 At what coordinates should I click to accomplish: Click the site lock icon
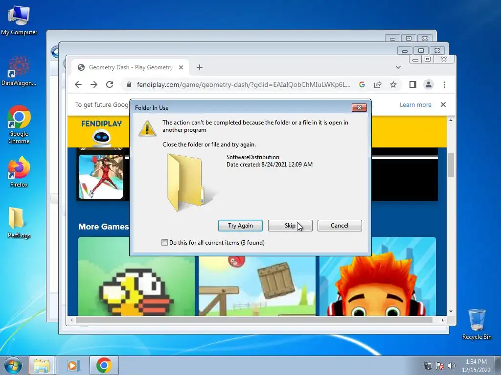(x=129, y=84)
